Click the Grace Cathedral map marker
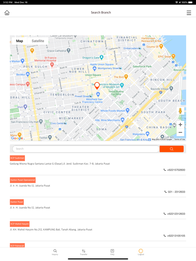 68,50
